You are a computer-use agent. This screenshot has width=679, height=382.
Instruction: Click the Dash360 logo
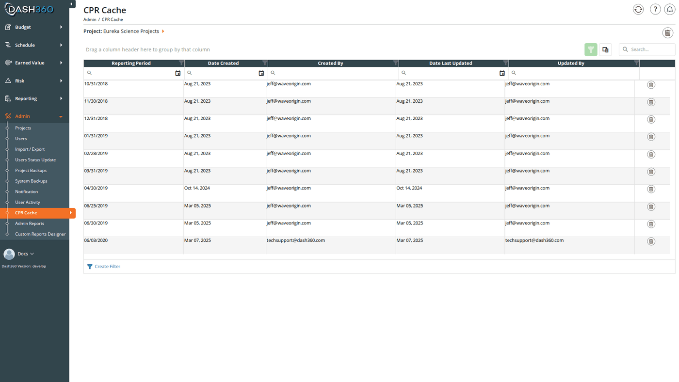point(29,9)
